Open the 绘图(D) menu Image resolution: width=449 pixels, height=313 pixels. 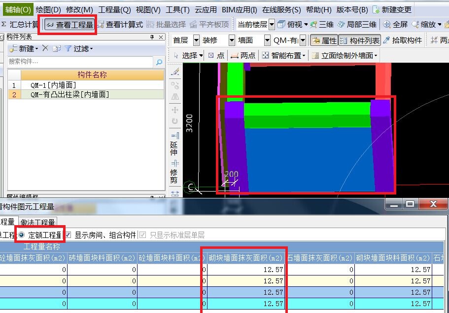[48, 10]
